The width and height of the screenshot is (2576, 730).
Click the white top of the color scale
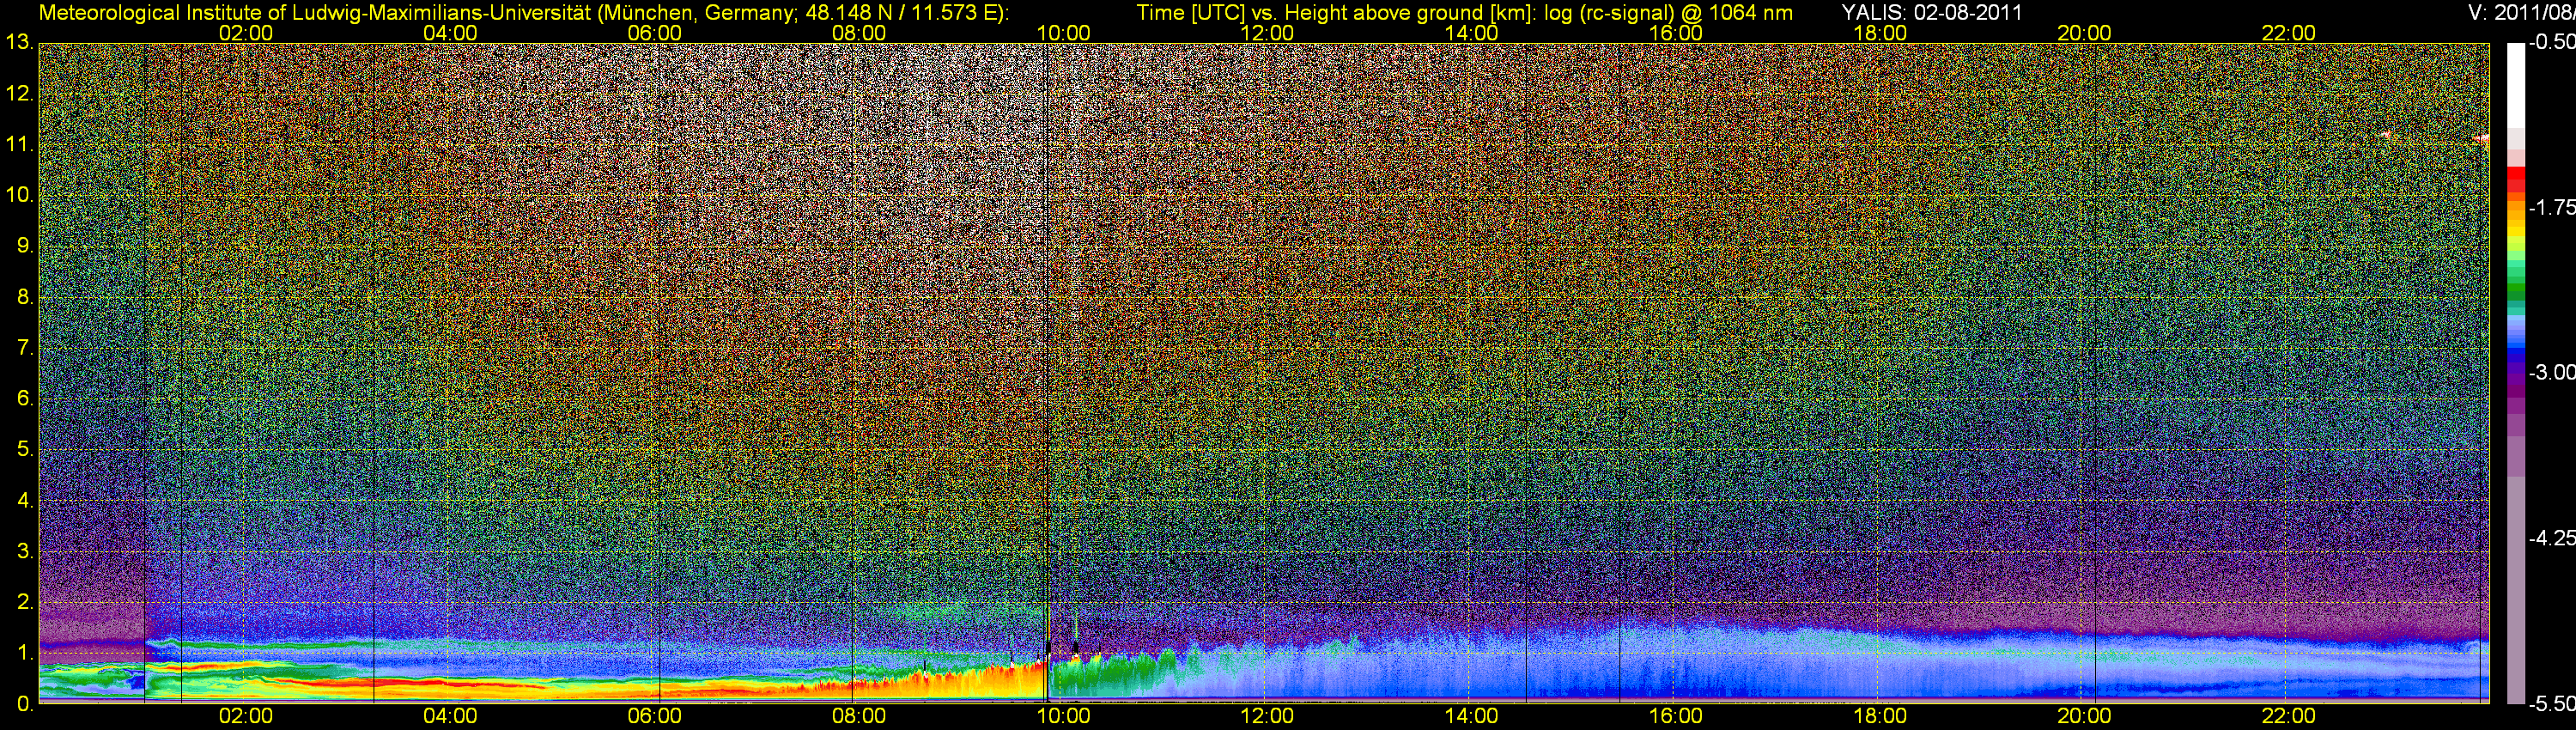(2515, 80)
